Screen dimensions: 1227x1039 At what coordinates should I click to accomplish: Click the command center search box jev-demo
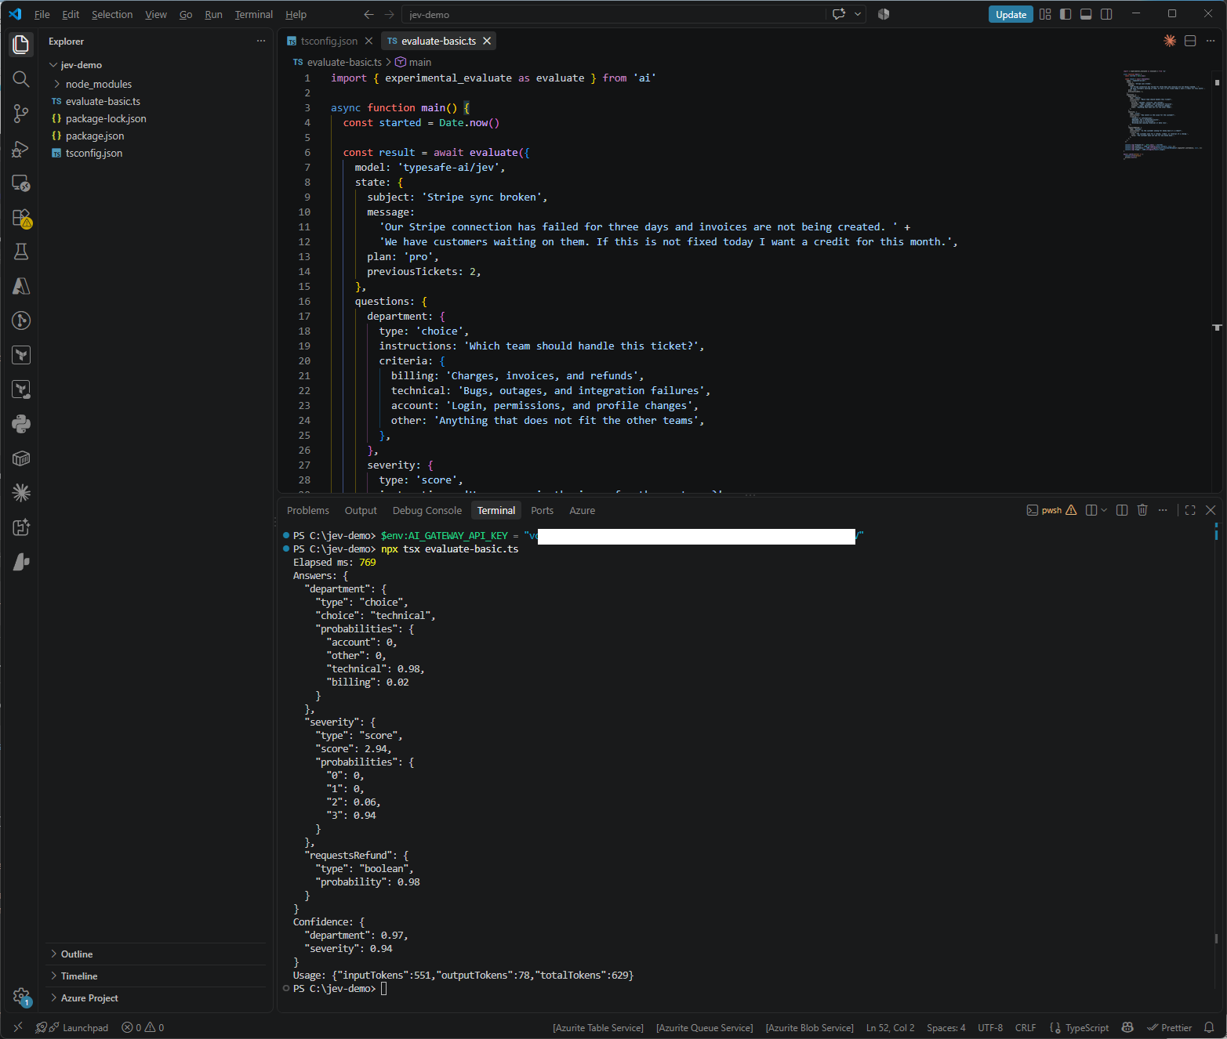614,14
